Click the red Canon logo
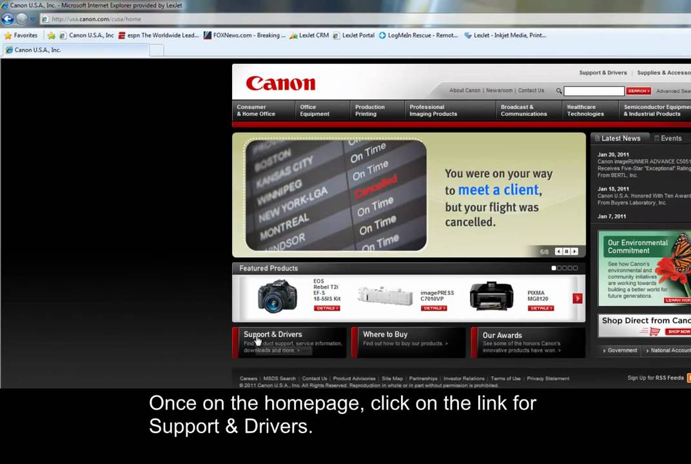Image resolution: width=691 pixels, height=464 pixels. click(x=281, y=83)
